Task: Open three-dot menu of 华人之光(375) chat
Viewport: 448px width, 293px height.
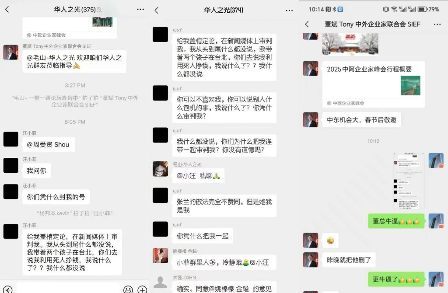Action: [140, 10]
